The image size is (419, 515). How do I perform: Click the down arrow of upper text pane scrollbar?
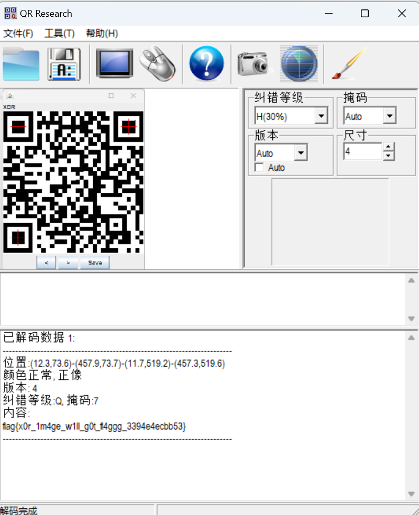coord(411,319)
